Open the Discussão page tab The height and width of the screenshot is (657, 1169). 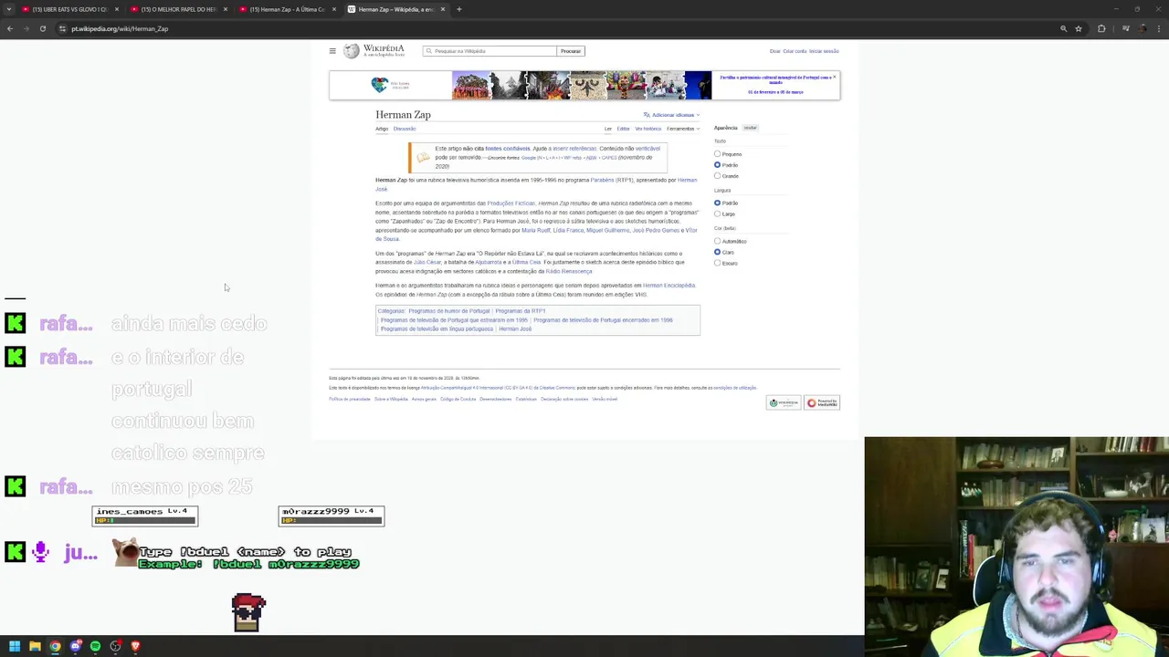405,129
